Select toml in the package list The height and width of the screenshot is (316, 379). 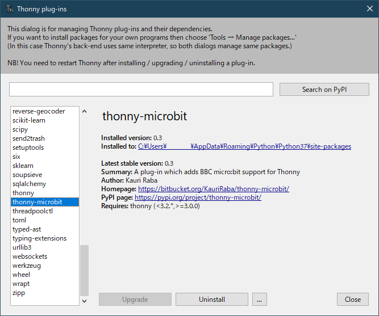(x=45, y=220)
